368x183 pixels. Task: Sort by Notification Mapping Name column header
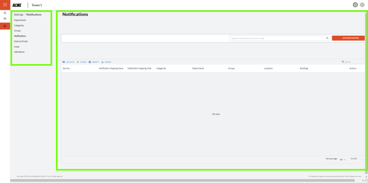[x=111, y=68]
